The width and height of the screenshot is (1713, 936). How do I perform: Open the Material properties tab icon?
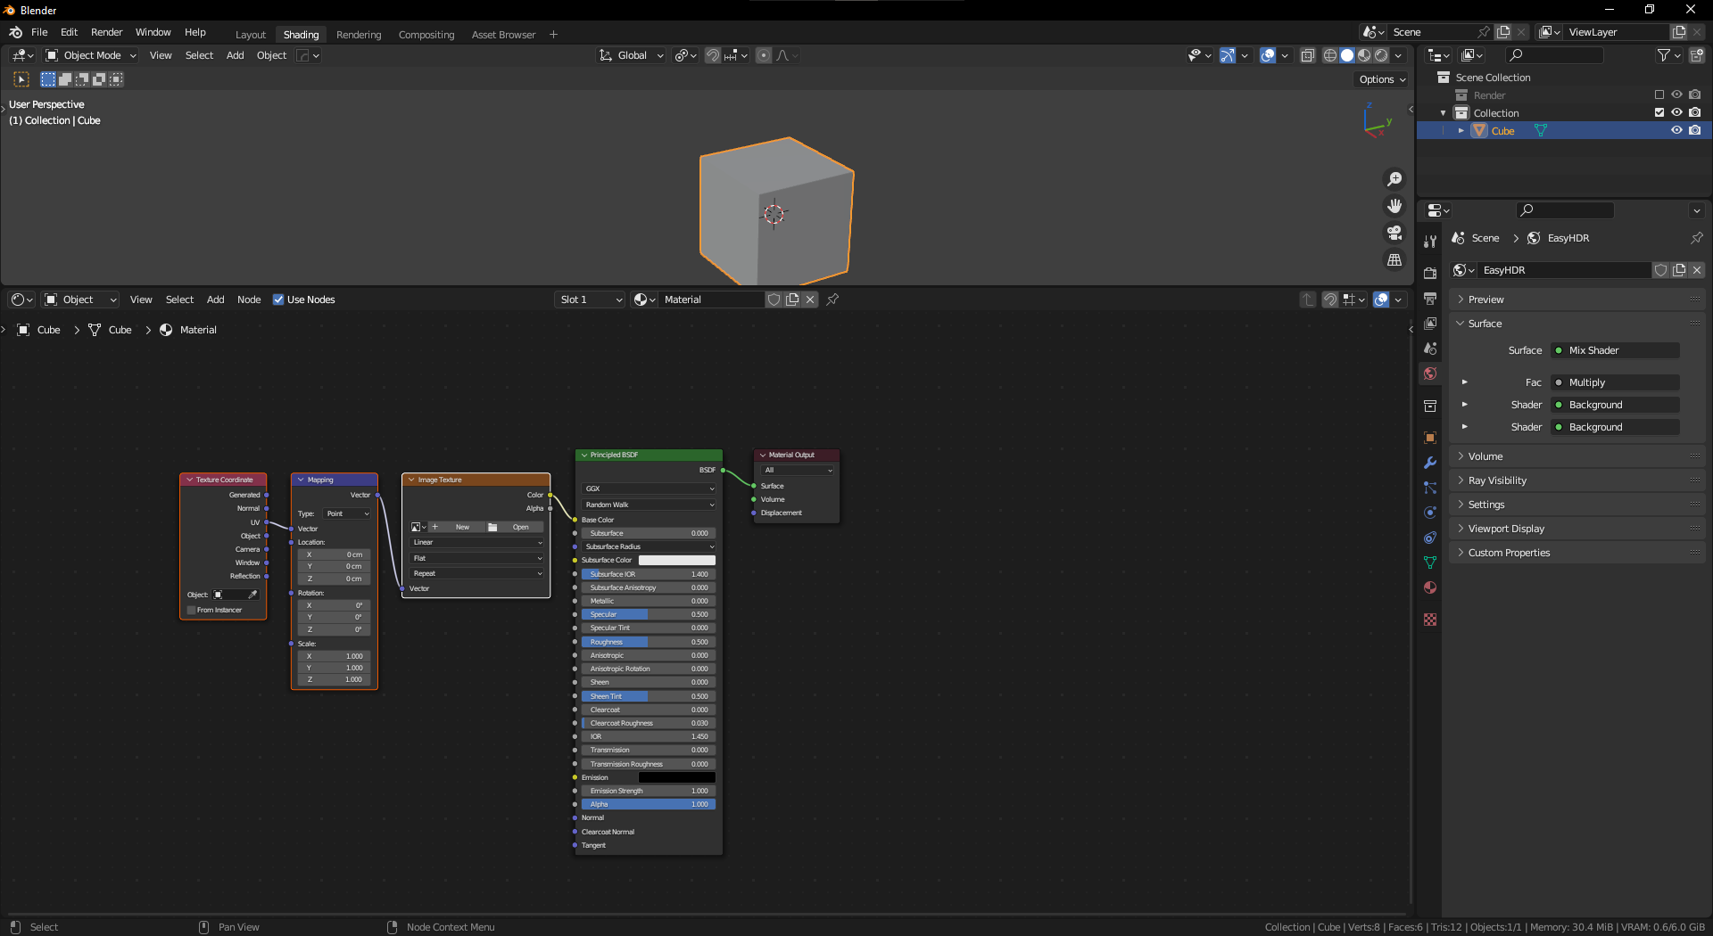(1430, 587)
